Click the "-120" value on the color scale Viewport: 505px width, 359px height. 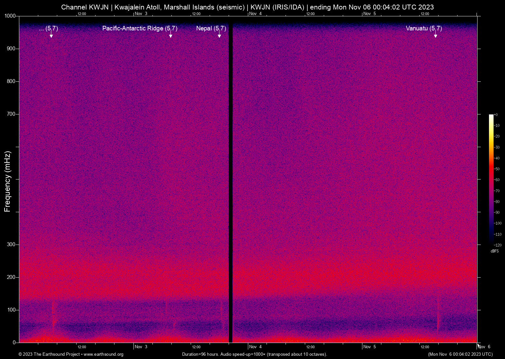click(x=497, y=245)
